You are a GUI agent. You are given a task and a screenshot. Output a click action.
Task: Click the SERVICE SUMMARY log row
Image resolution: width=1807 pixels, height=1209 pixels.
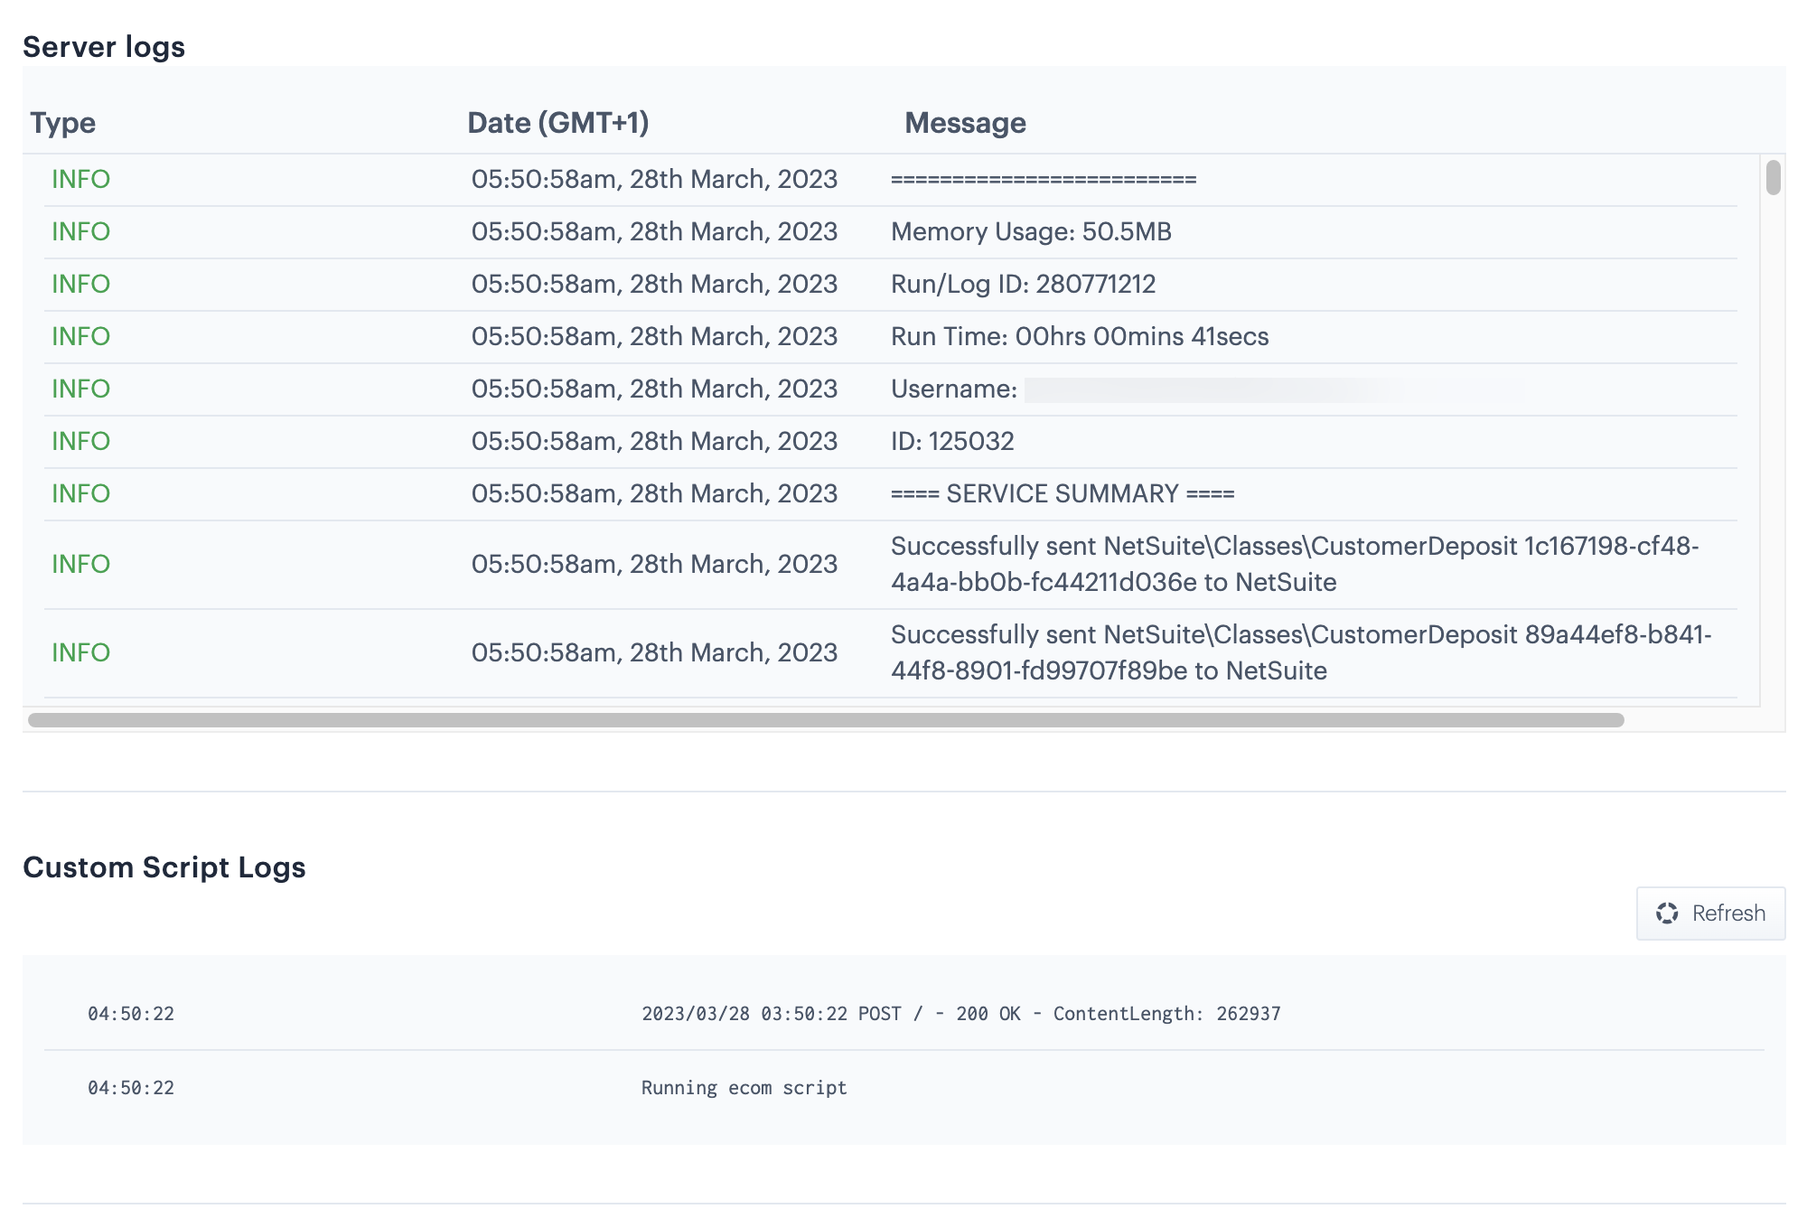pyautogui.click(x=1062, y=494)
